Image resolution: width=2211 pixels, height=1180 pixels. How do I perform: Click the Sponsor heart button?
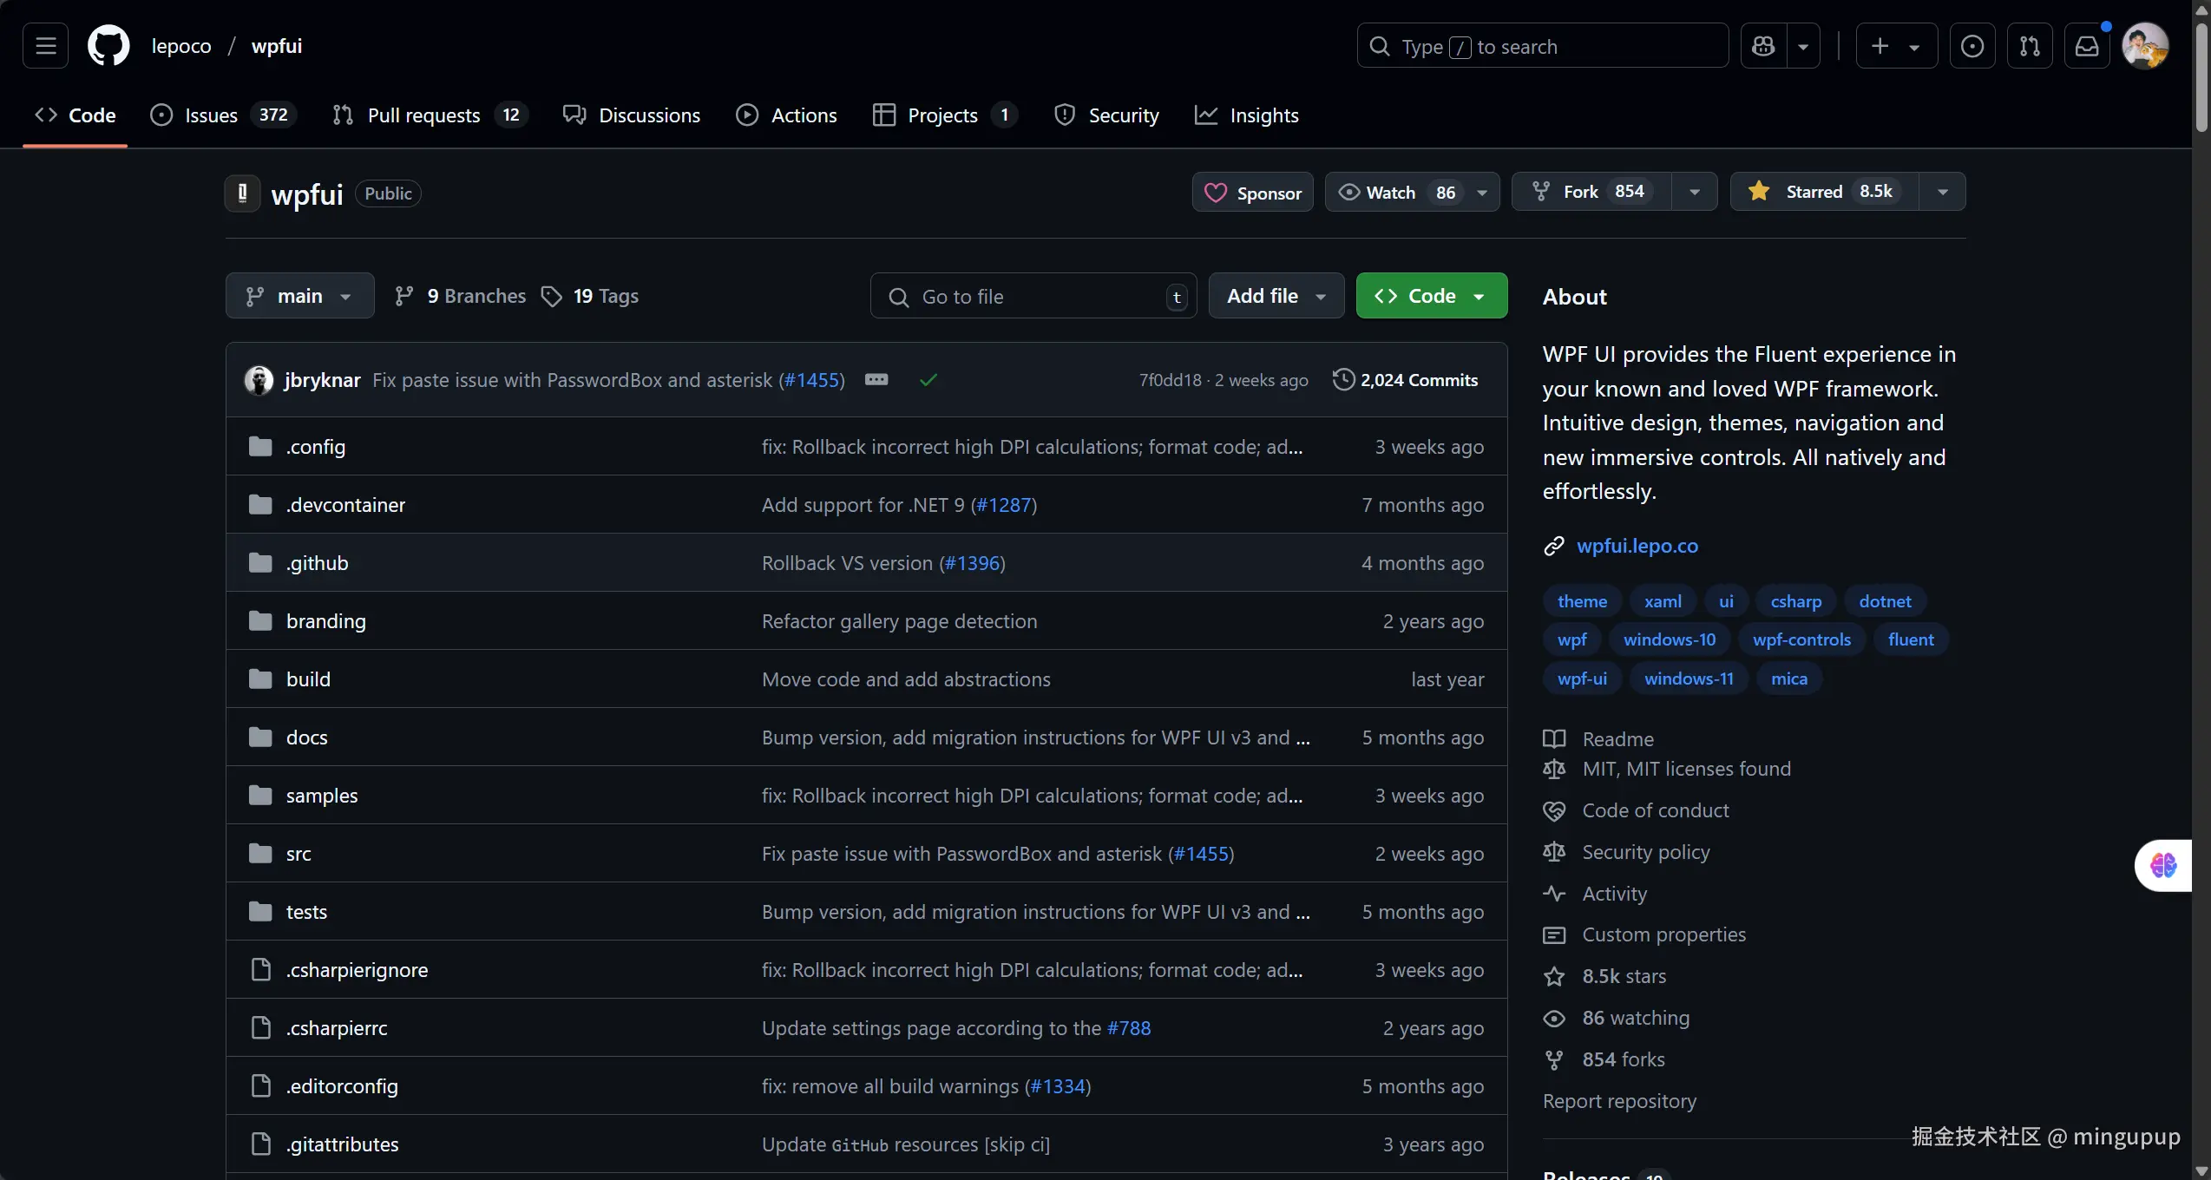pos(1252,193)
